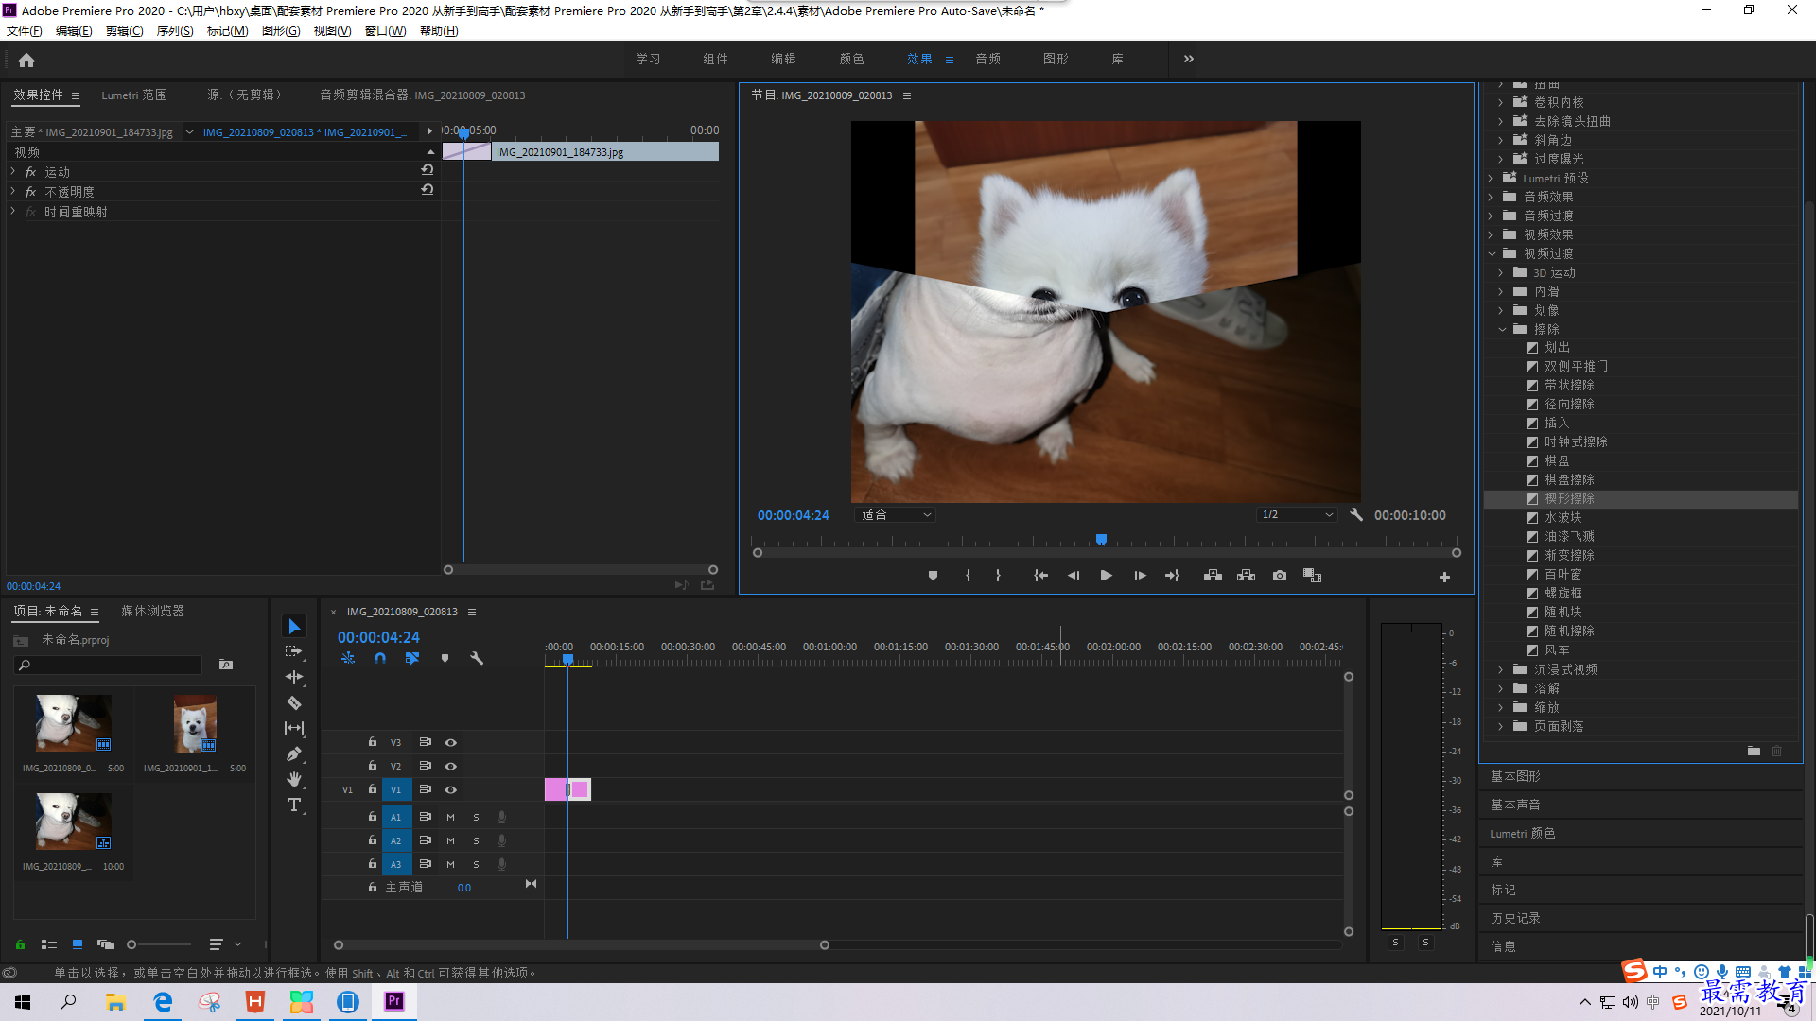The image size is (1816, 1021).
Task: Open comparison view button
Action: [1312, 576]
